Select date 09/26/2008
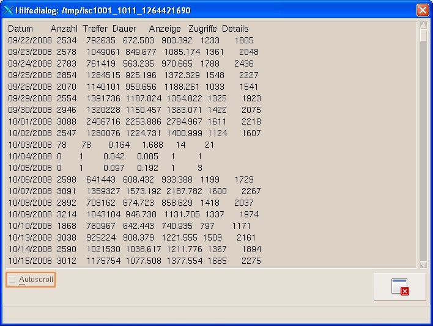 click(30, 87)
